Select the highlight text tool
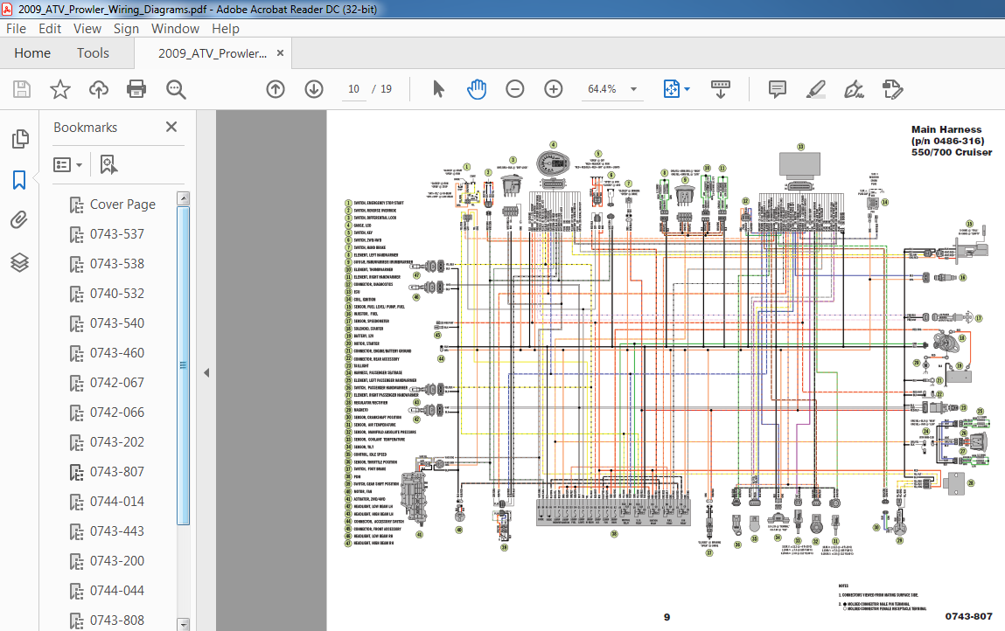Screen dimensions: 1005x631 pyautogui.click(x=815, y=89)
